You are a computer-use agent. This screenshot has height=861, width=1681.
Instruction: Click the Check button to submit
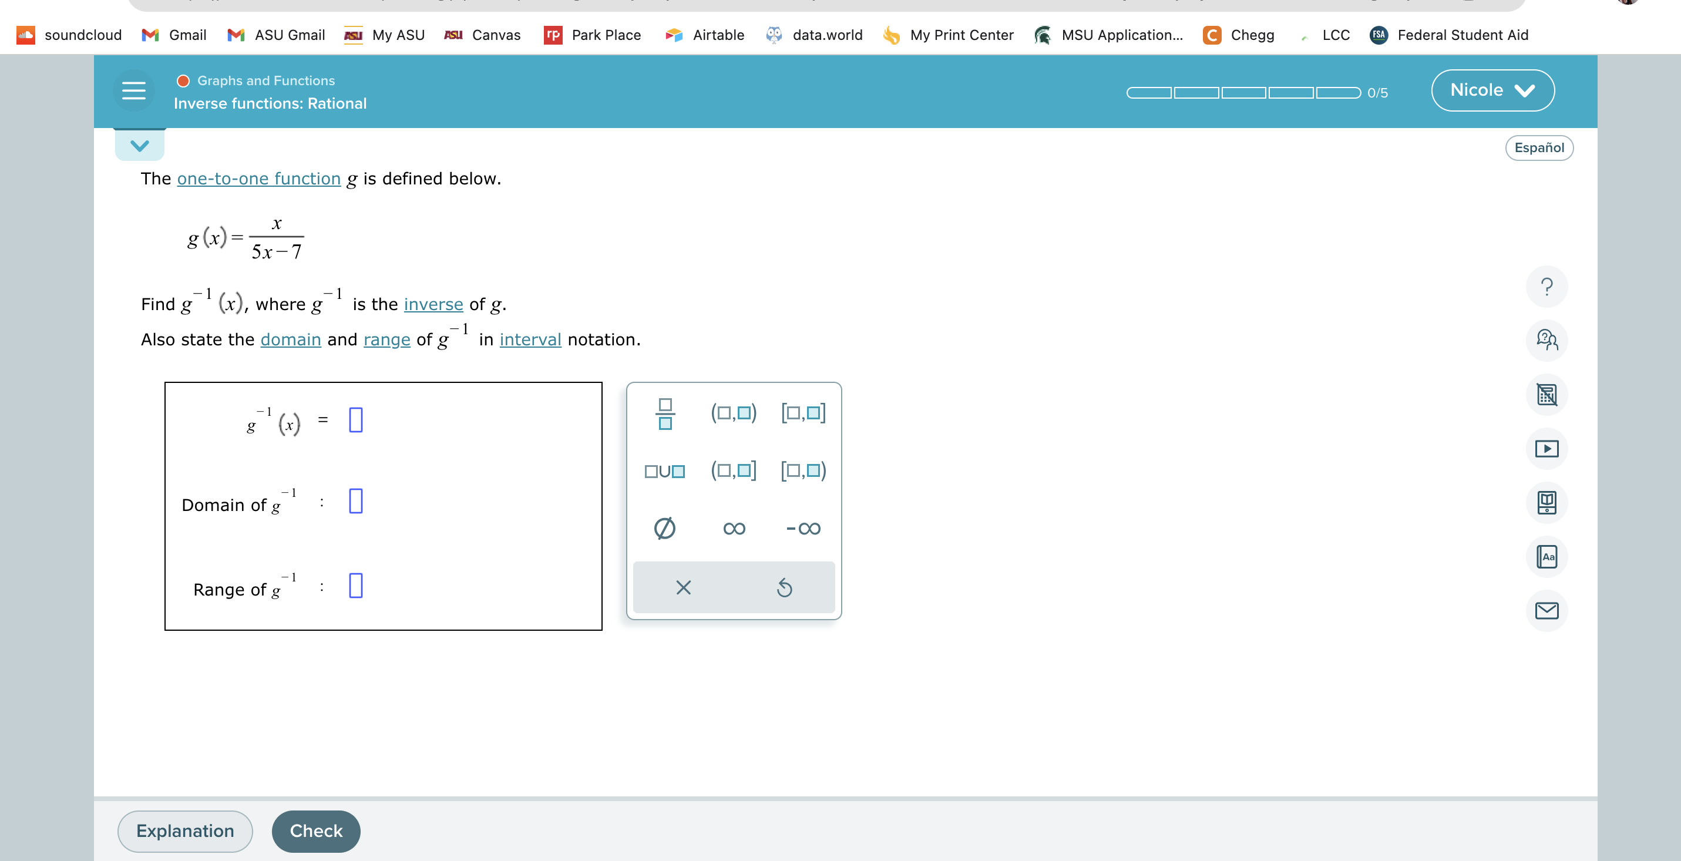click(x=316, y=831)
